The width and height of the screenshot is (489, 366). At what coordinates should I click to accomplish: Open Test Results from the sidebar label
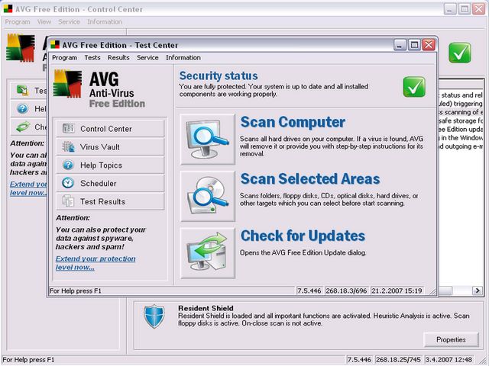point(102,201)
